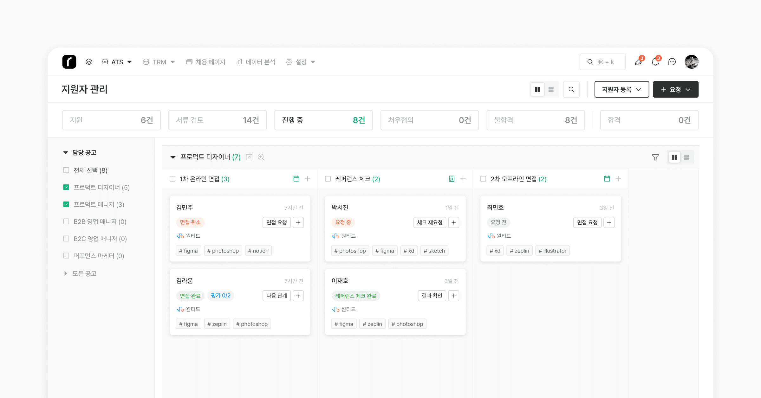Go to 데이터 분석 menu
This screenshot has width=761, height=398.
256,62
